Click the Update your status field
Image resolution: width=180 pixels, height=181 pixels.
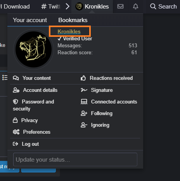coord(75,160)
